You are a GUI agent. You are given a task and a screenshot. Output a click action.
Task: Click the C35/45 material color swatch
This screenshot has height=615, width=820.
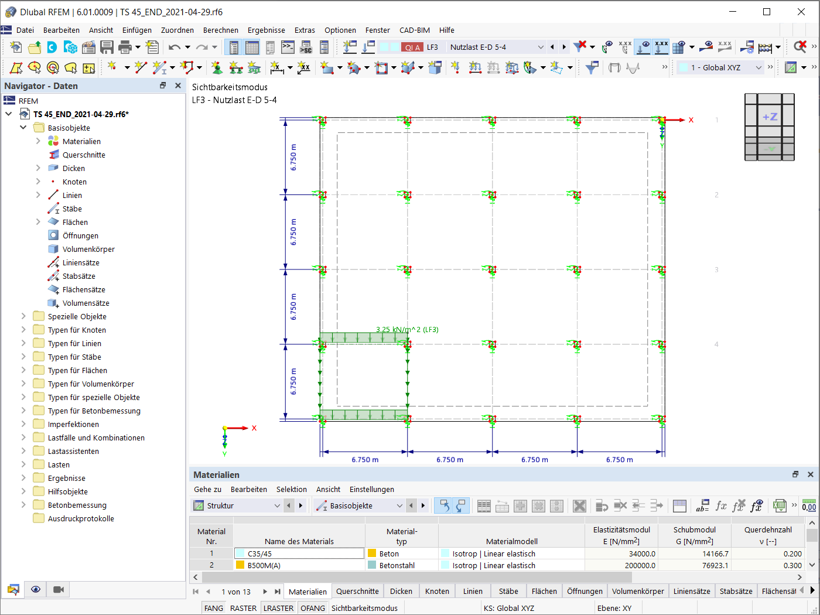point(240,553)
